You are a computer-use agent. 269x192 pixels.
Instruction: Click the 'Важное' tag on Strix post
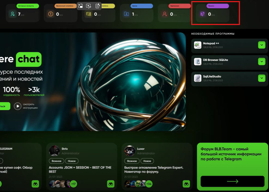point(56,161)
